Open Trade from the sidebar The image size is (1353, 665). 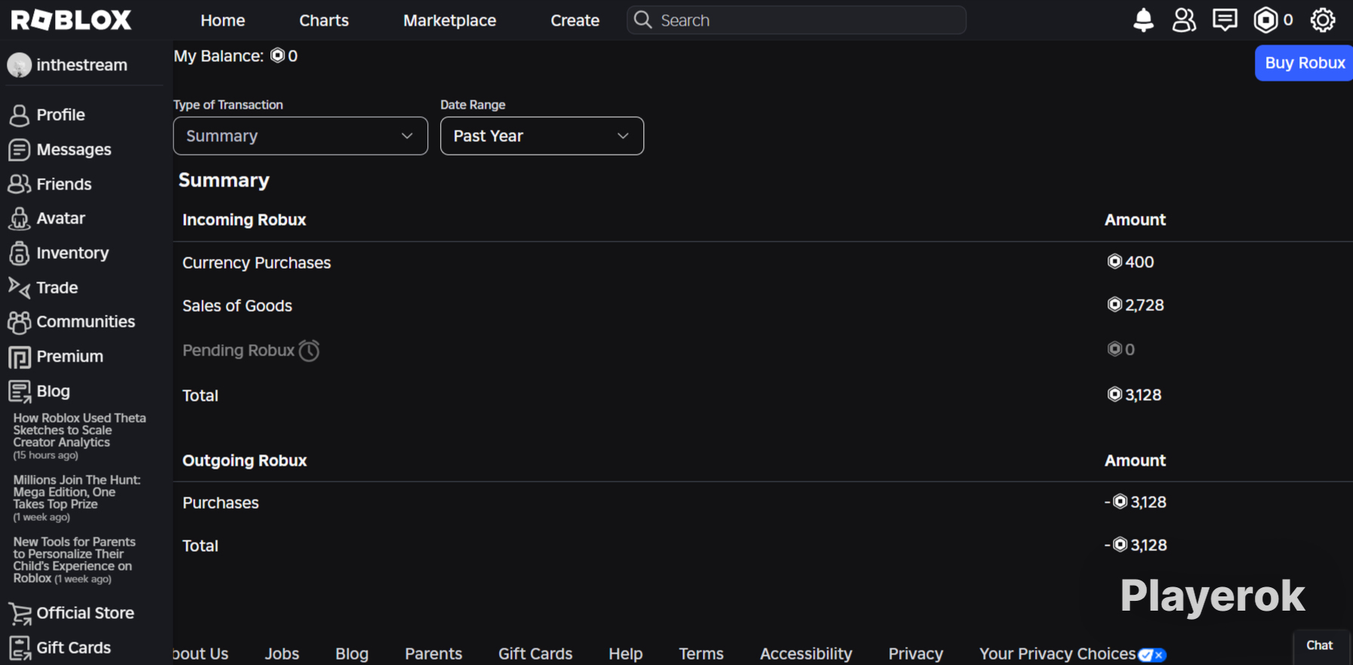(x=57, y=288)
